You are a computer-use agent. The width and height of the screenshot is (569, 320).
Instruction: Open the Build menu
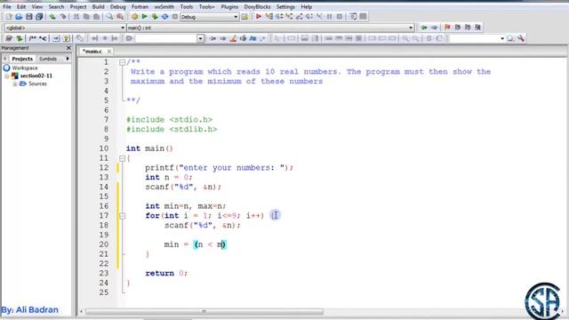[x=99, y=6]
